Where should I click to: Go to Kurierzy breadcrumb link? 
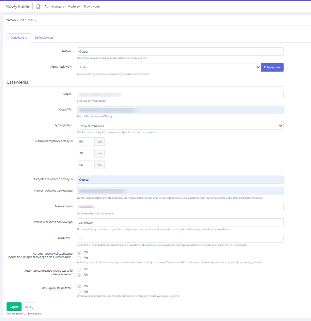click(x=74, y=7)
